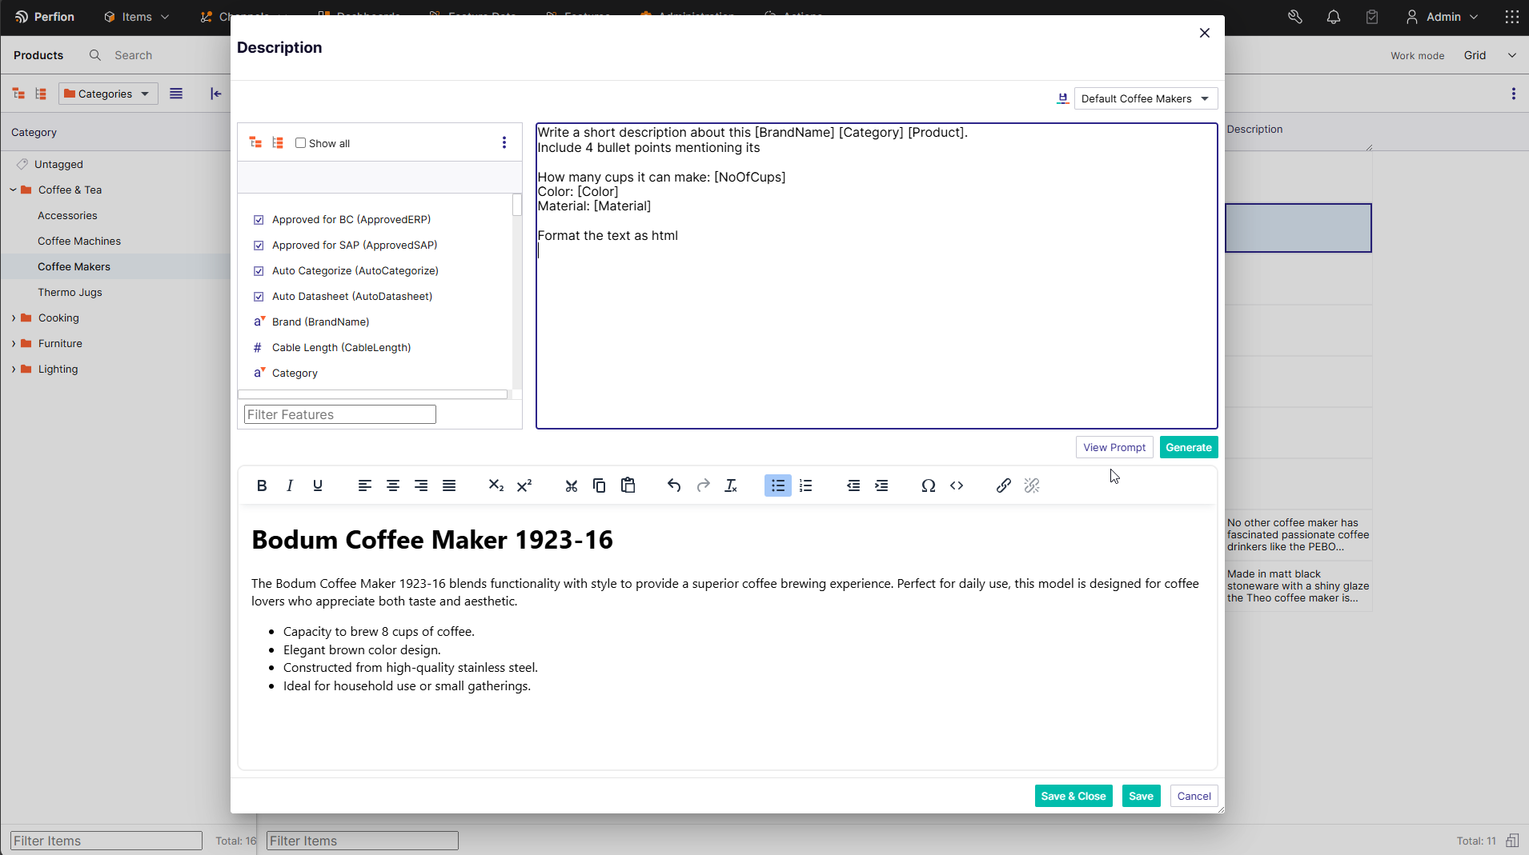The height and width of the screenshot is (855, 1529).
Task: Select Brand (BrandName) feature
Action: click(x=320, y=322)
